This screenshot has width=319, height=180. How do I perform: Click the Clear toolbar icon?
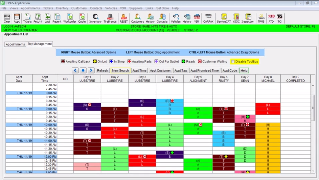[x=7, y=18]
